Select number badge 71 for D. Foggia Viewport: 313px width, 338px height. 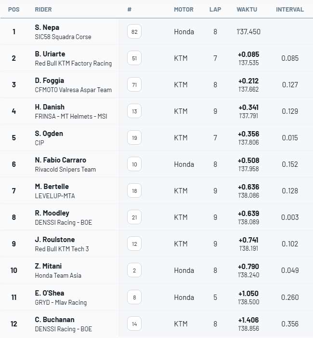pos(134,84)
